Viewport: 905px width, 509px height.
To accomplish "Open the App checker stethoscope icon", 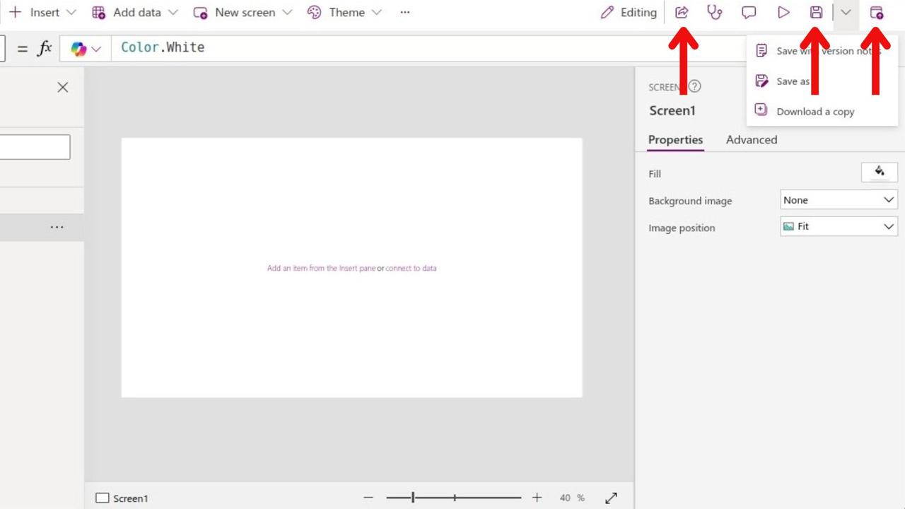I will pyautogui.click(x=715, y=13).
